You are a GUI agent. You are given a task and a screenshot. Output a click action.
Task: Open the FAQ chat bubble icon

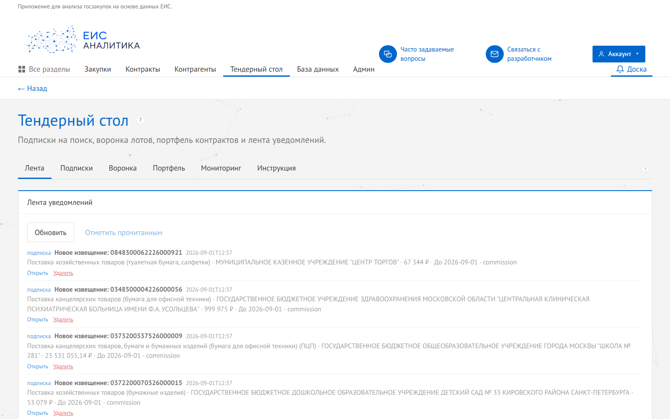pos(388,54)
